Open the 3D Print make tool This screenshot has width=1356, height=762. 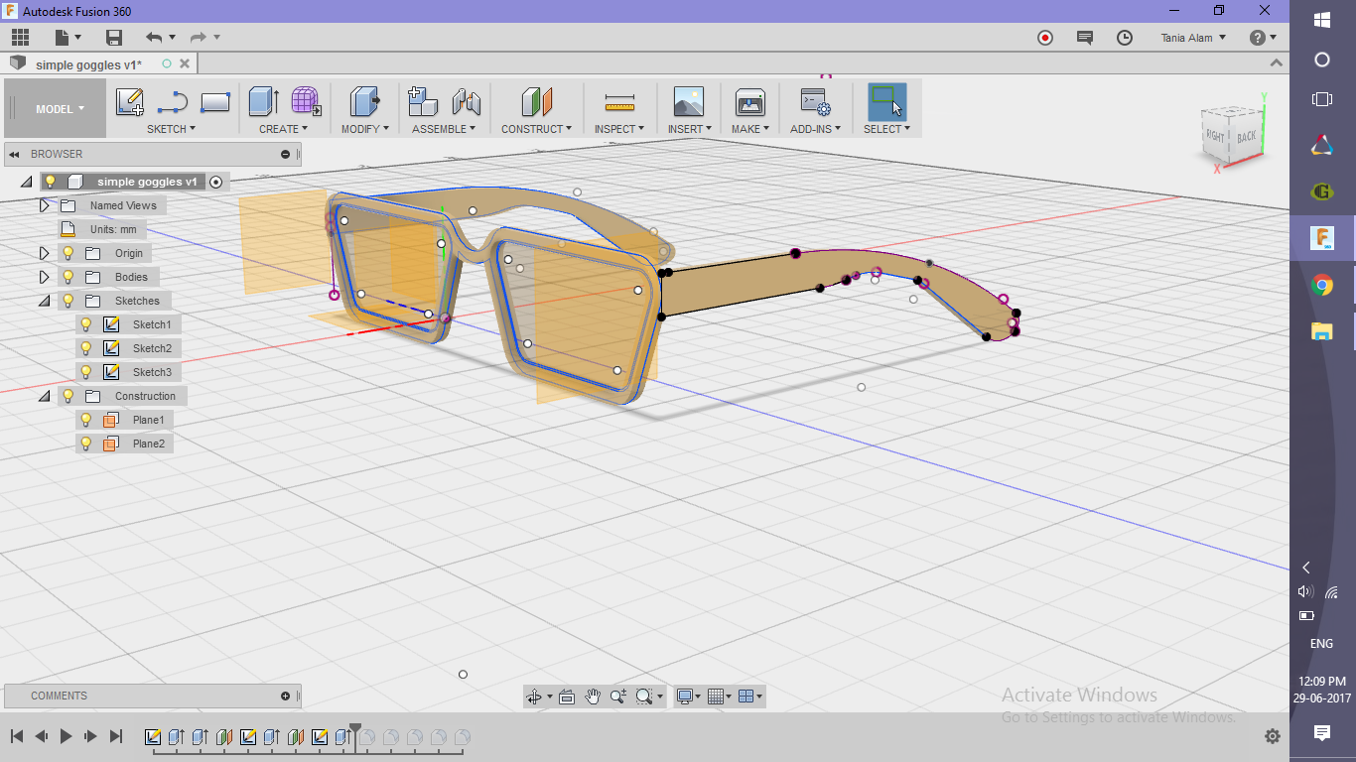(x=750, y=101)
